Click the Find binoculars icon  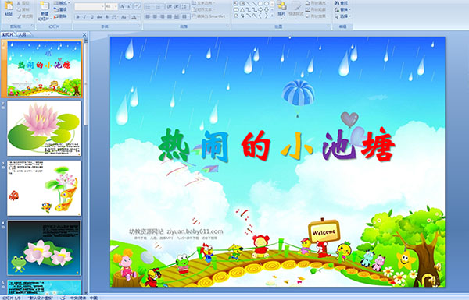pyautogui.click(x=342, y=3)
